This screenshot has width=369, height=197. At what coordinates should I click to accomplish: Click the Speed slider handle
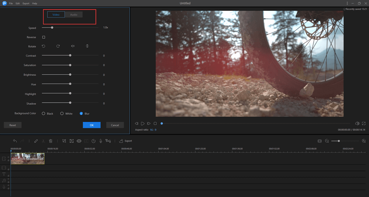click(x=52, y=28)
